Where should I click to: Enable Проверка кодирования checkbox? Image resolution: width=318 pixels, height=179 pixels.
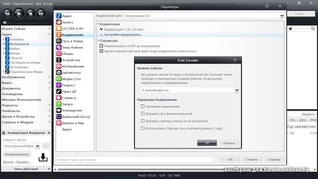click(x=143, y=106)
